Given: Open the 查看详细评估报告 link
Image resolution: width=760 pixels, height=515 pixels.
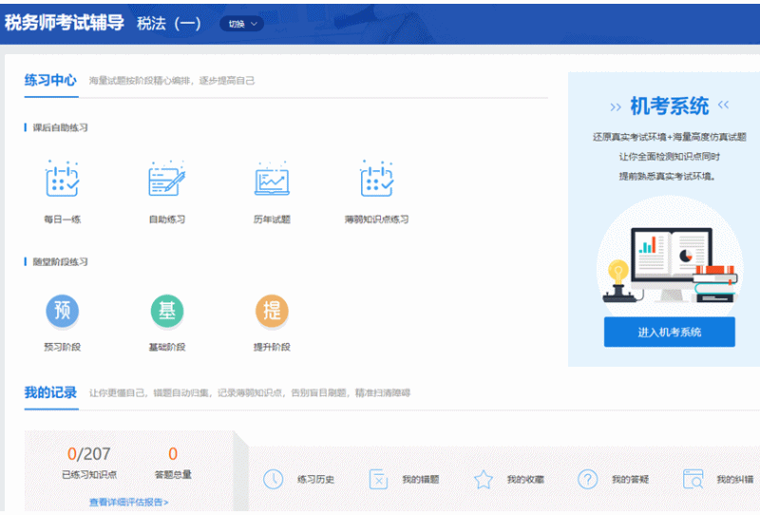Looking at the screenshot, I should coord(128,502).
